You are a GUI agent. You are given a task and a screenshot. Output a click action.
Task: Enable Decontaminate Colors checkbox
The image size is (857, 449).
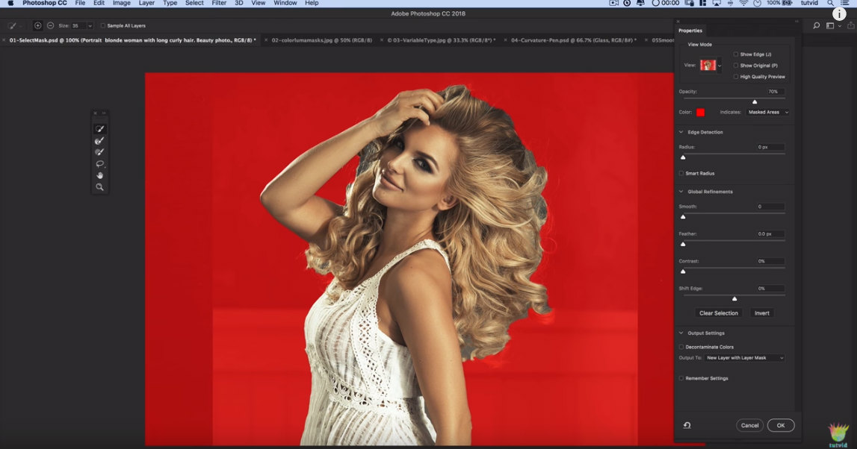[681, 347]
